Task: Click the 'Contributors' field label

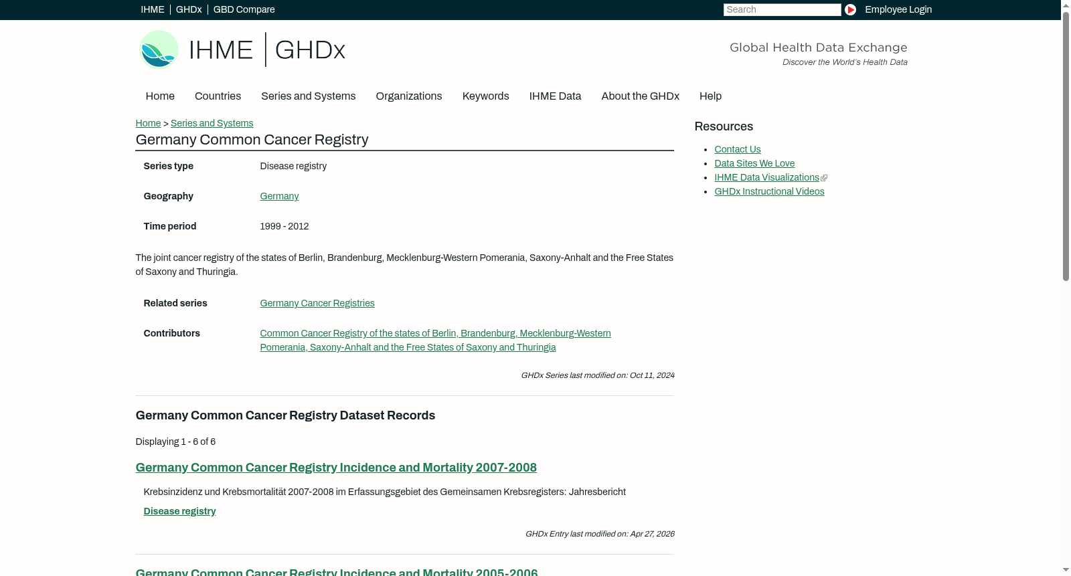Action: (172, 333)
